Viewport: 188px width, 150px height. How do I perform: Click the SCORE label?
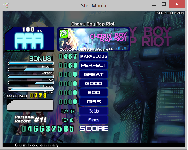click(x=94, y=128)
